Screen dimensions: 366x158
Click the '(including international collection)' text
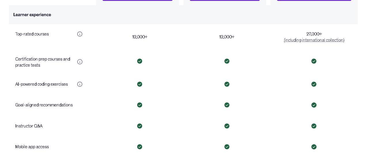click(x=314, y=40)
